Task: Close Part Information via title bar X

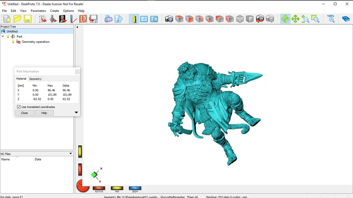Action: 77,72
